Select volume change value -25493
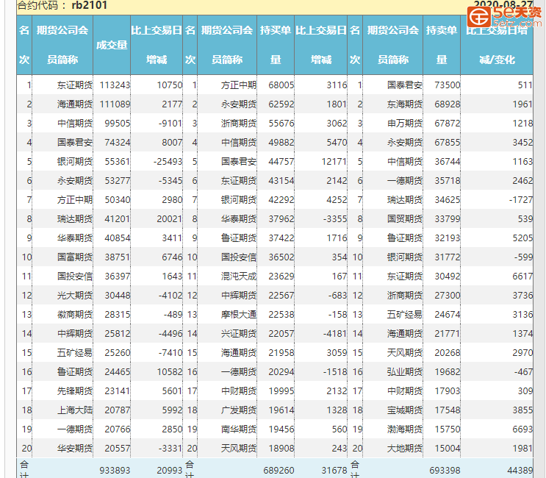Viewport: 546px width, 478px height. pyautogui.click(x=168, y=162)
